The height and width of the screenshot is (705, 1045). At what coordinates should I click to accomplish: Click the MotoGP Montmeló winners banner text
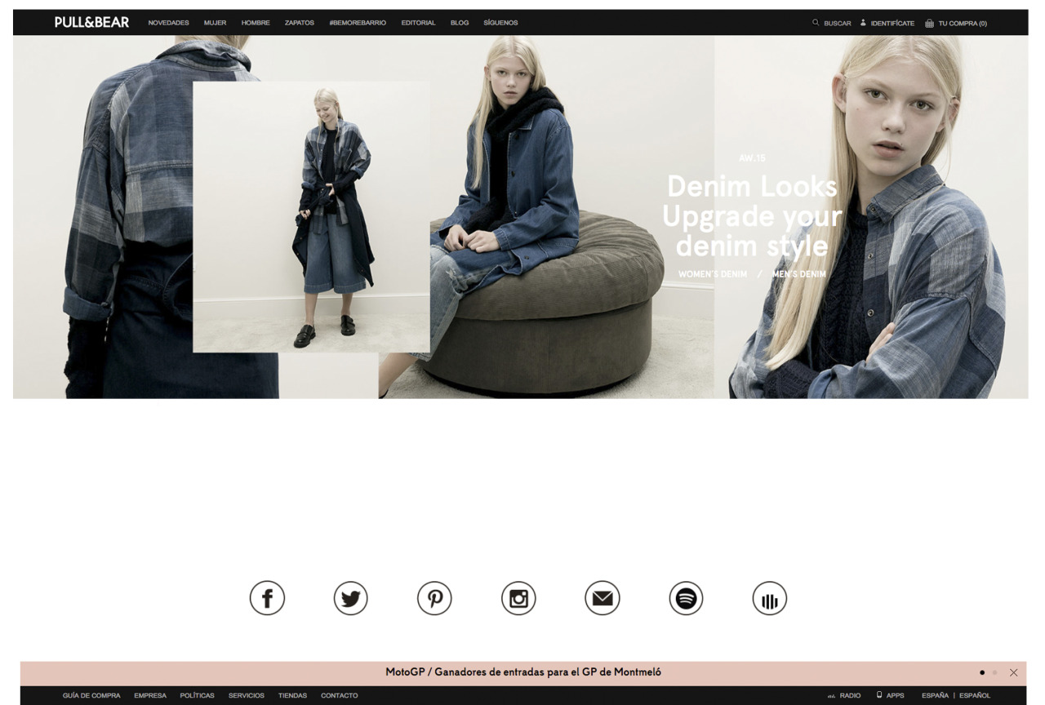coord(523,672)
